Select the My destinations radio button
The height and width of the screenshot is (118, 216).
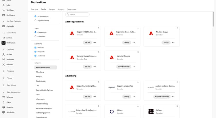click(35, 20)
